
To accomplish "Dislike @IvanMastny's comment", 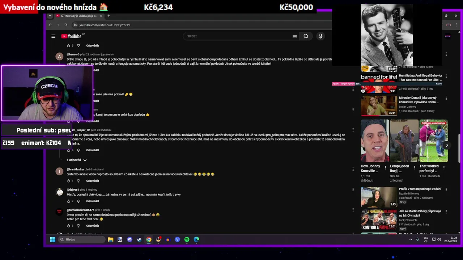I will click(78, 181).
